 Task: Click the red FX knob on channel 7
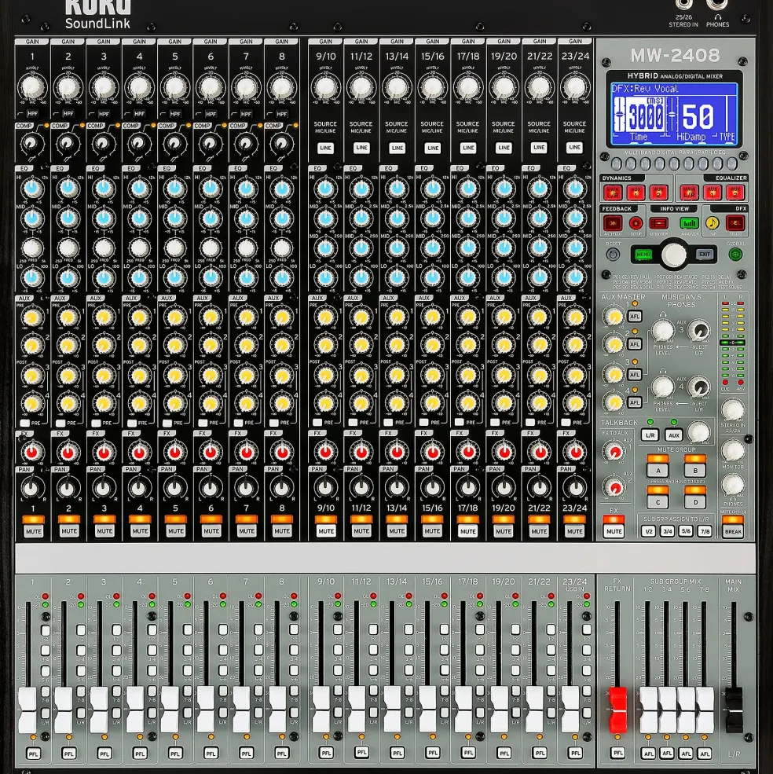(247, 452)
